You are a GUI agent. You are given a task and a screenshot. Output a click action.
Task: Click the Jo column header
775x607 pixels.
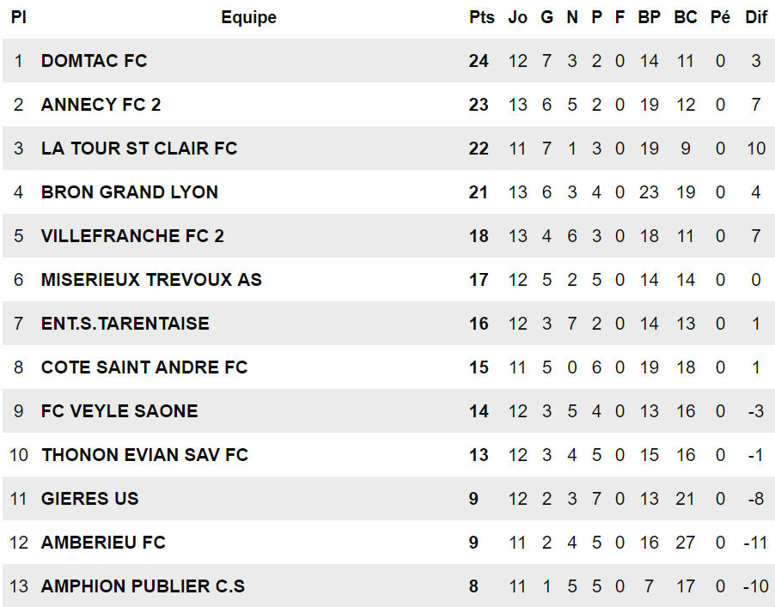pyautogui.click(x=517, y=17)
